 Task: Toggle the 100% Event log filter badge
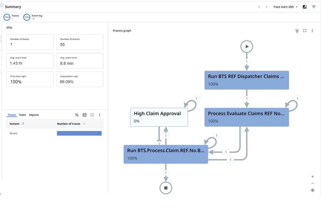(x=27, y=17)
